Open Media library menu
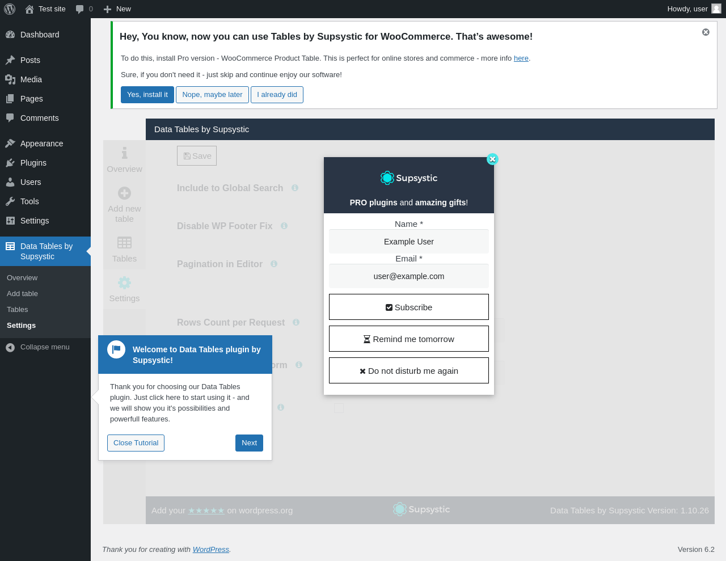 (45, 79)
